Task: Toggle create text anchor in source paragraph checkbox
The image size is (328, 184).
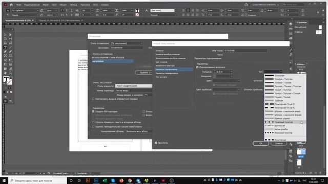Action: point(93,122)
